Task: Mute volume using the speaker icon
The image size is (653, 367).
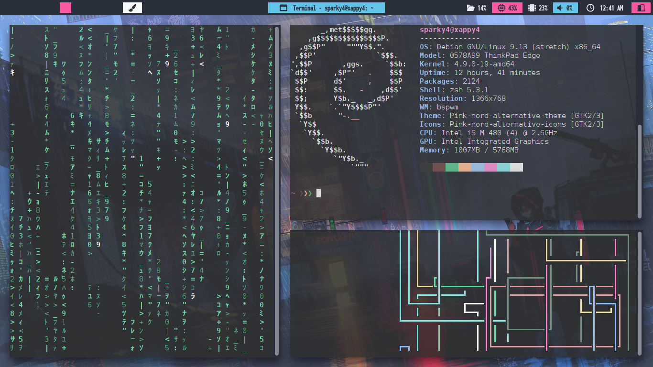Action: (x=559, y=8)
